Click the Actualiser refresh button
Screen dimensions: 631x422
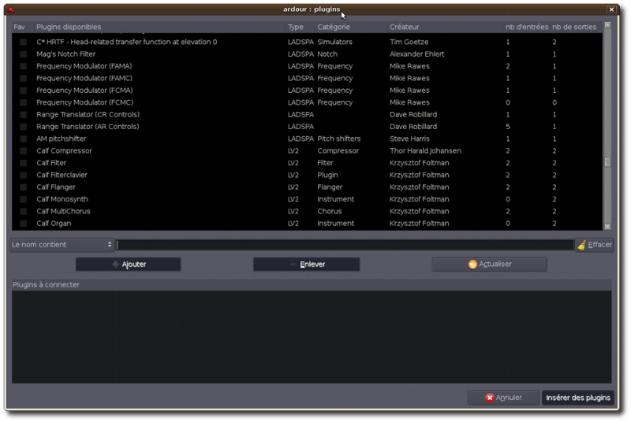[489, 265]
